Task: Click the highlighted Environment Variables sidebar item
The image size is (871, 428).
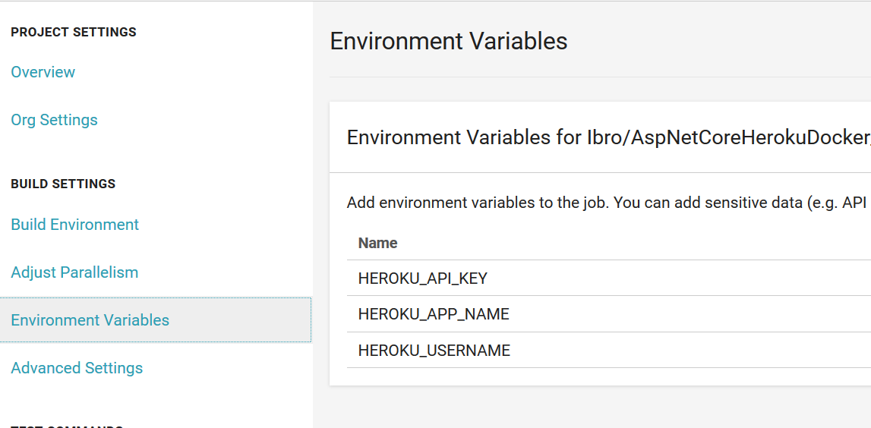Action: pos(90,320)
